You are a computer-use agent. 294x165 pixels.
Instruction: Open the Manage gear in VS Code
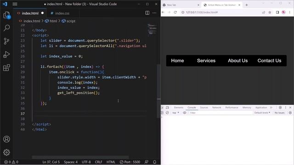[x=6, y=152]
